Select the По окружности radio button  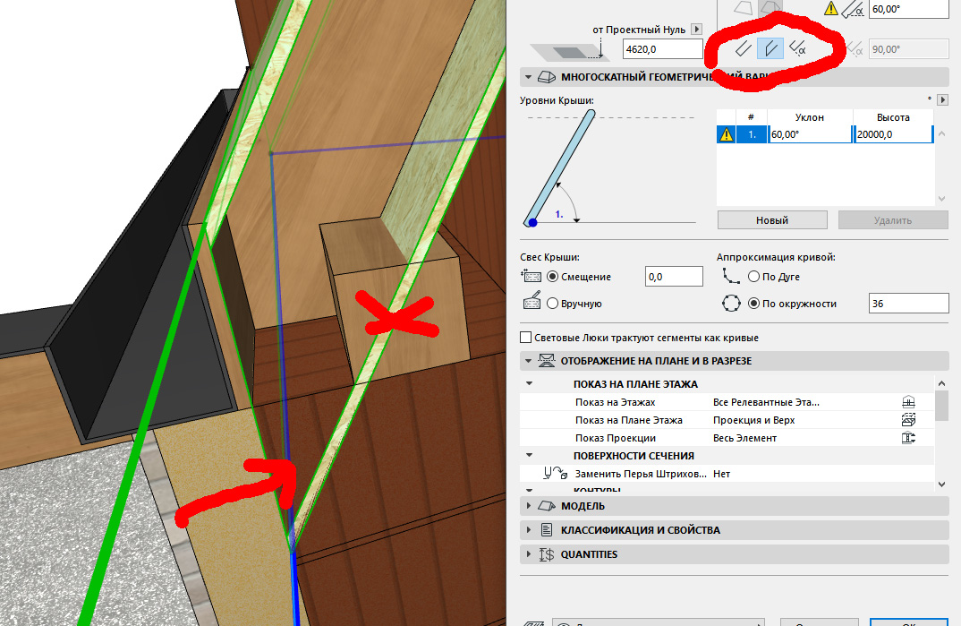click(x=753, y=304)
